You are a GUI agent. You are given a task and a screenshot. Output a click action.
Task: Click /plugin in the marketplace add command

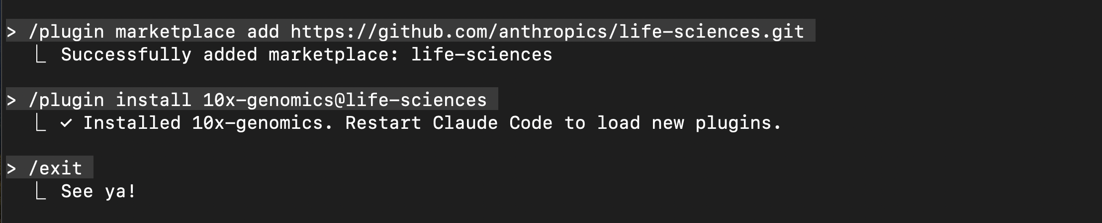66,32
